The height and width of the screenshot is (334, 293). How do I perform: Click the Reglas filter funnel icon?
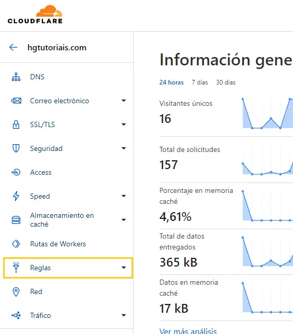16,268
